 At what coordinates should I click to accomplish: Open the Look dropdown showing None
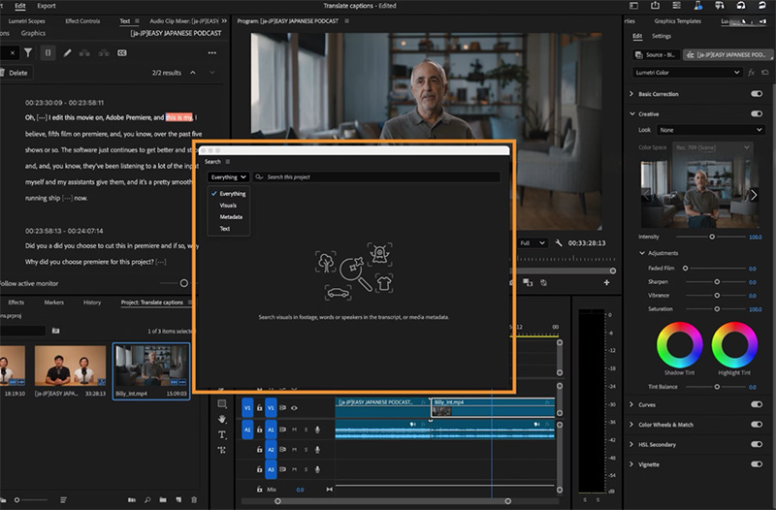tap(711, 130)
